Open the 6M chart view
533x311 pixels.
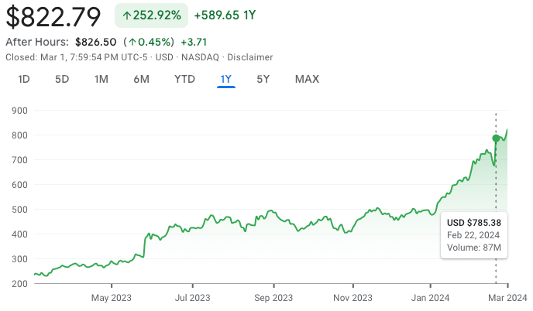[x=141, y=79]
